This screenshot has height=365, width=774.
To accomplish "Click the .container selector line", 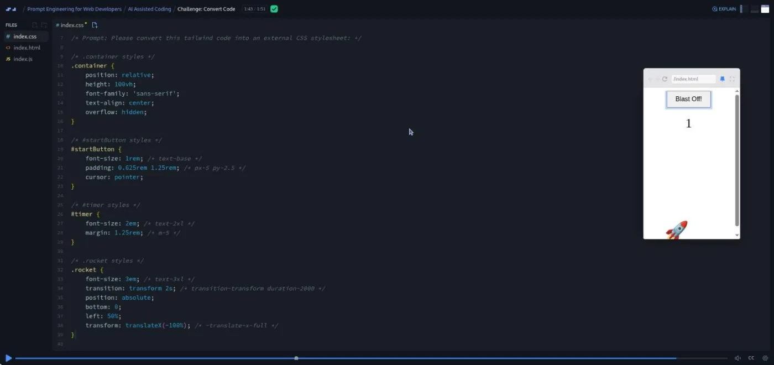I will pyautogui.click(x=93, y=66).
